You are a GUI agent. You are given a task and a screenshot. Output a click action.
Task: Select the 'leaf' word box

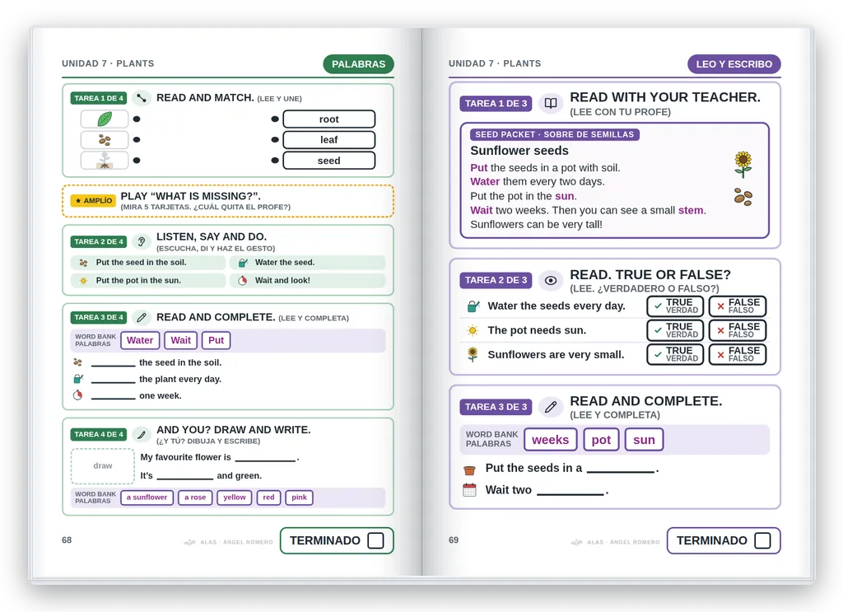tap(329, 140)
